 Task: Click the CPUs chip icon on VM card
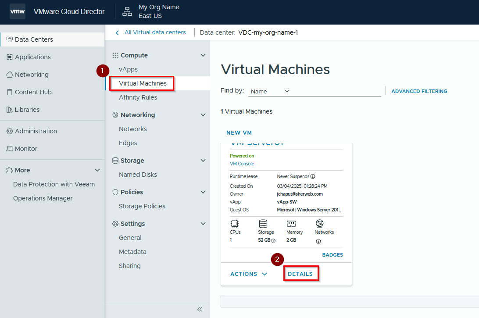point(235,224)
